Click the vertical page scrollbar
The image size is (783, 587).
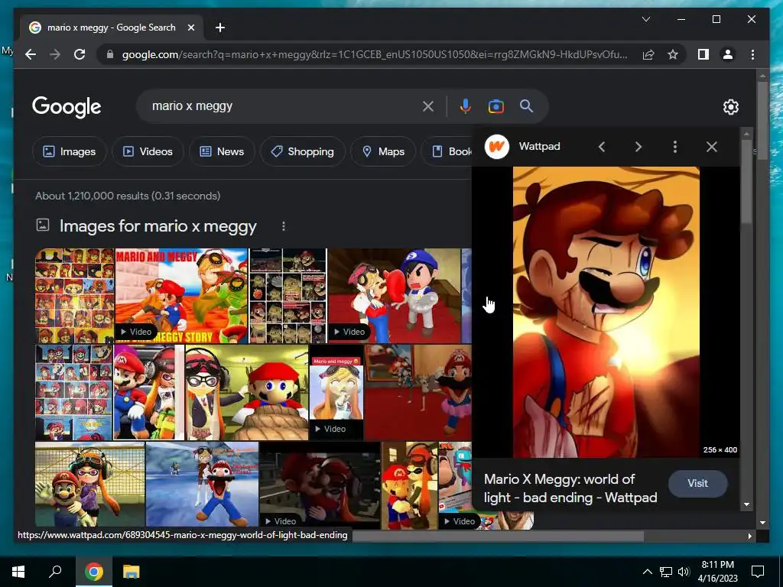click(x=762, y=121)
